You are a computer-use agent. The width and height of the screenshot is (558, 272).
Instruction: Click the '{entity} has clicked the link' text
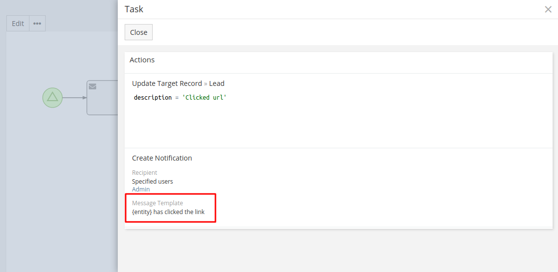pos(168,212)
